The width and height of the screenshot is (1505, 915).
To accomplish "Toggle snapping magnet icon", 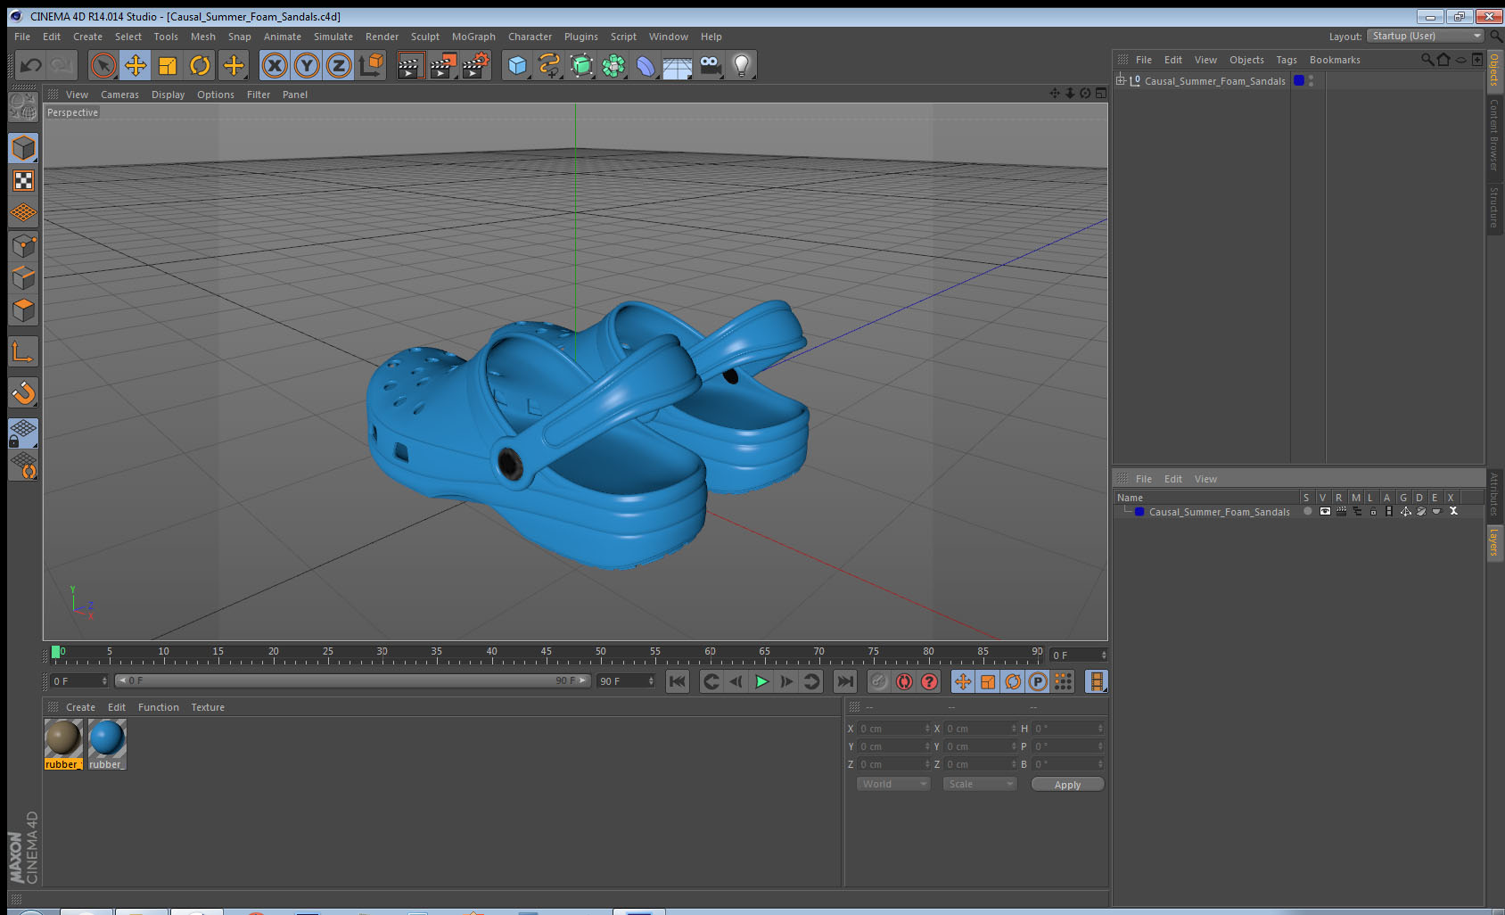I will click(23, 392).
